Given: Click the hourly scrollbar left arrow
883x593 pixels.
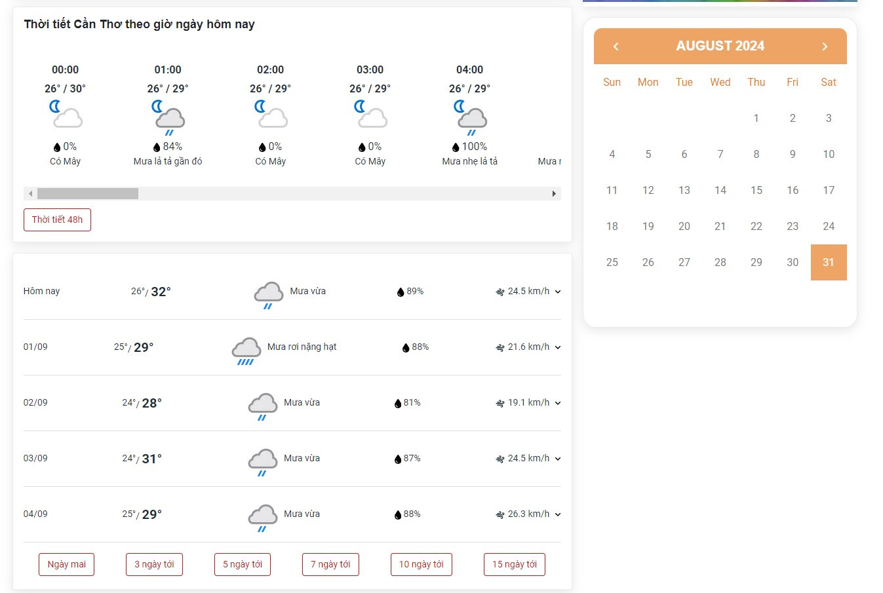Looking at the screenshot, I should (x=30, y=193).
